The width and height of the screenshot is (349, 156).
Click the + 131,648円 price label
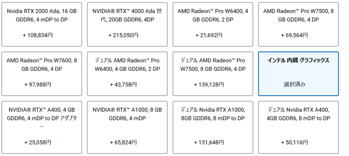(209, 142)
